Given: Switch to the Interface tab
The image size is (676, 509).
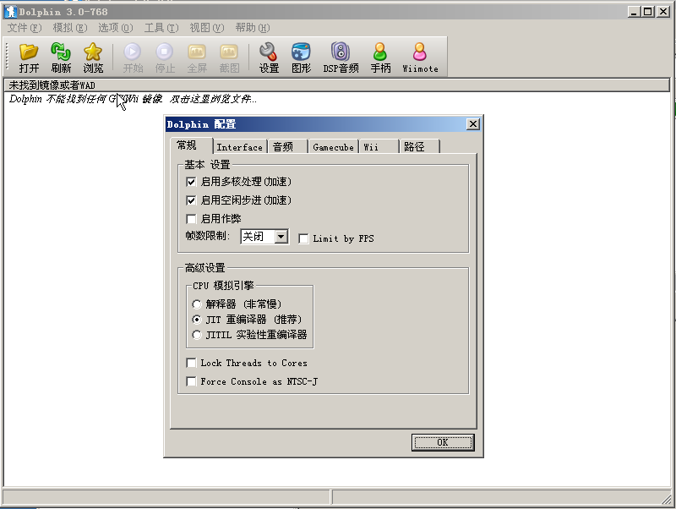Looking at the screenshot, I should pyautogui.click(x=240, y=147).
